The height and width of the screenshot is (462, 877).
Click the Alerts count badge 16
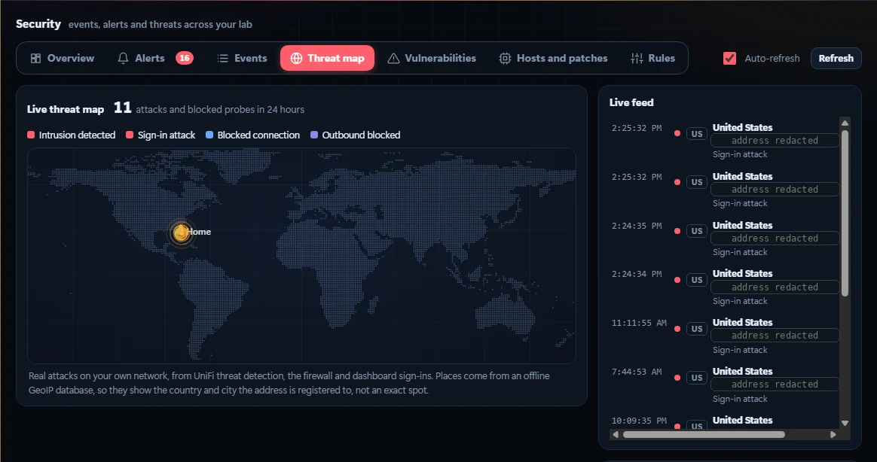coord(185,58)
